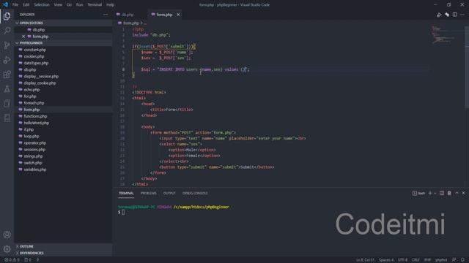469x263 pixels.
Task: Open helloWord.php in file explorer
Action: point(36,123)
